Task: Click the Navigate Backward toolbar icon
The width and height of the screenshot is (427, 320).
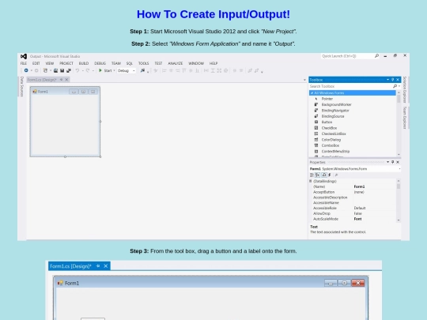Action: click(26, 70)
